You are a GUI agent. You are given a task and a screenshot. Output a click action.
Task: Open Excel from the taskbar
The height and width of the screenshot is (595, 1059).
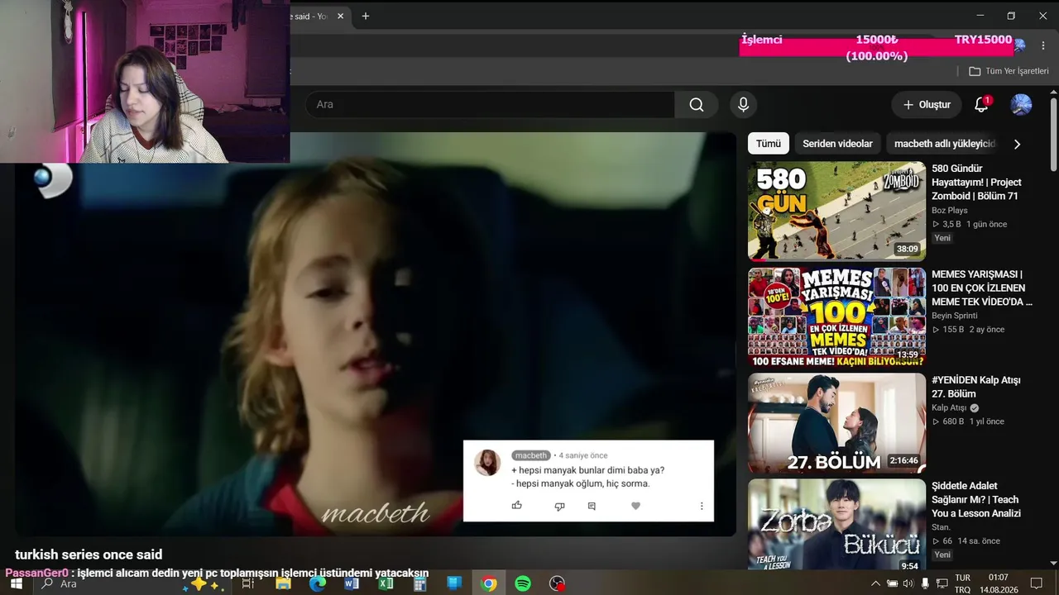[x=386, y=583]
